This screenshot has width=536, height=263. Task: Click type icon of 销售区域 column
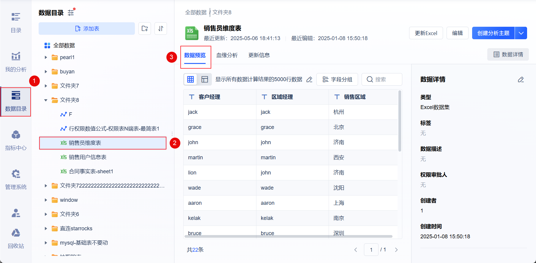click(337, 97)
